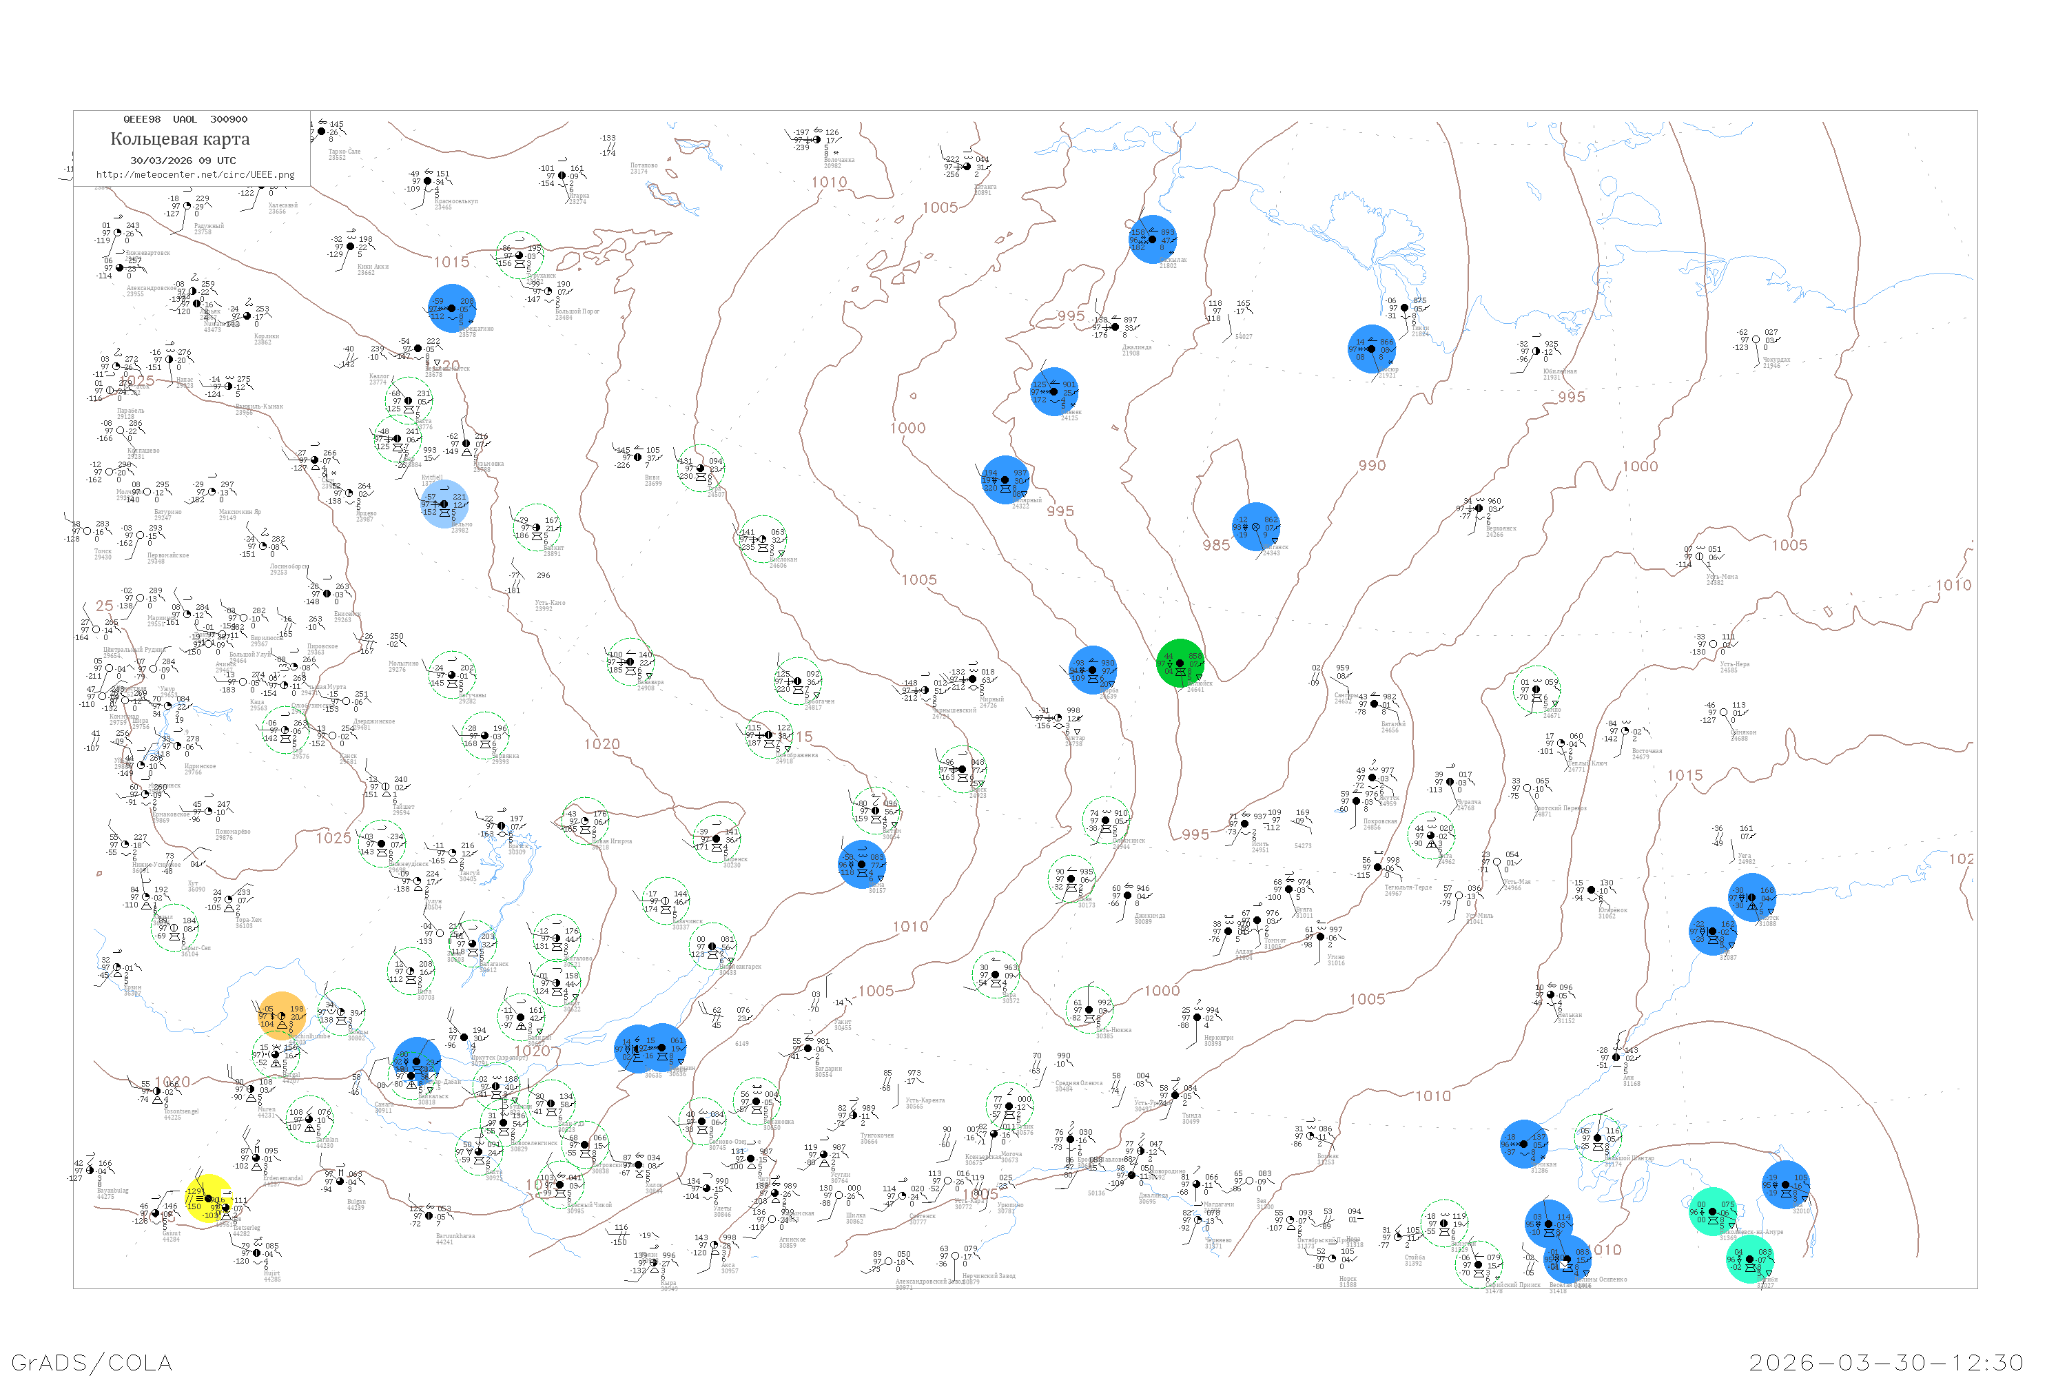
Task: Click the Кольцевая карта map title
Action: point(180,139)
